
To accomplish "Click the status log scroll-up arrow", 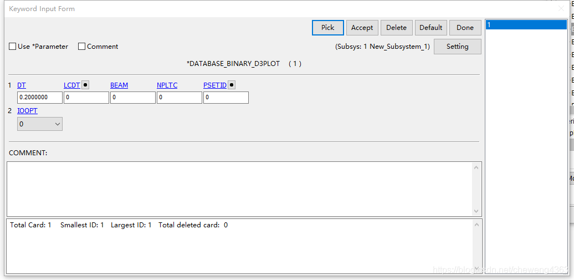I will tap(476, 225).
